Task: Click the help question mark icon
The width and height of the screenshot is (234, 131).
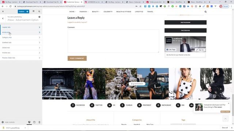Action: pyautogui.click(x=39, y=17)
